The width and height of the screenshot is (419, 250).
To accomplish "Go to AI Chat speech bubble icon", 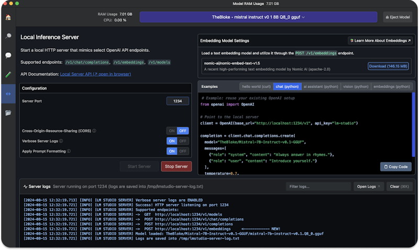I will point(8,55).
